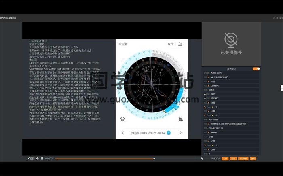This screenshot has width=283, height=176.
Task: Click the rewind button in player bar
Action: 31,159
